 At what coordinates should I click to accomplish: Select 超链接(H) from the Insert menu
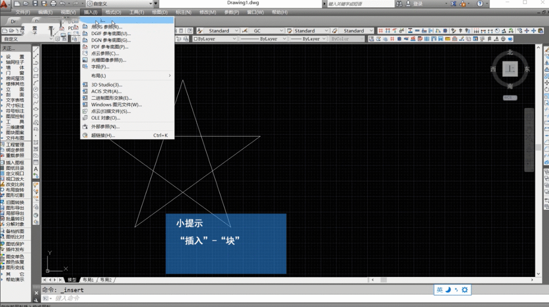(x=103, y=135)
